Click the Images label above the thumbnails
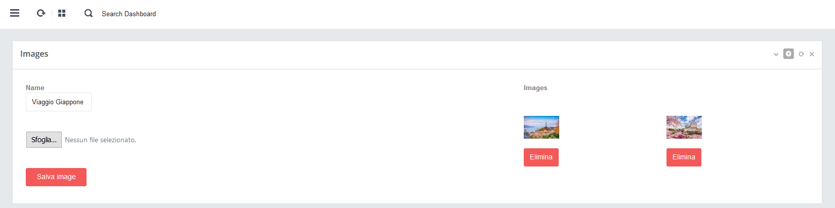The image size is (835, 208). click(535, 88)
